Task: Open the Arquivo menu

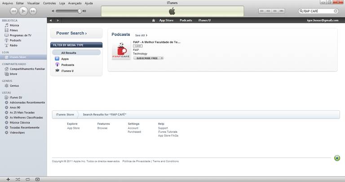Action: coord(8,3)
